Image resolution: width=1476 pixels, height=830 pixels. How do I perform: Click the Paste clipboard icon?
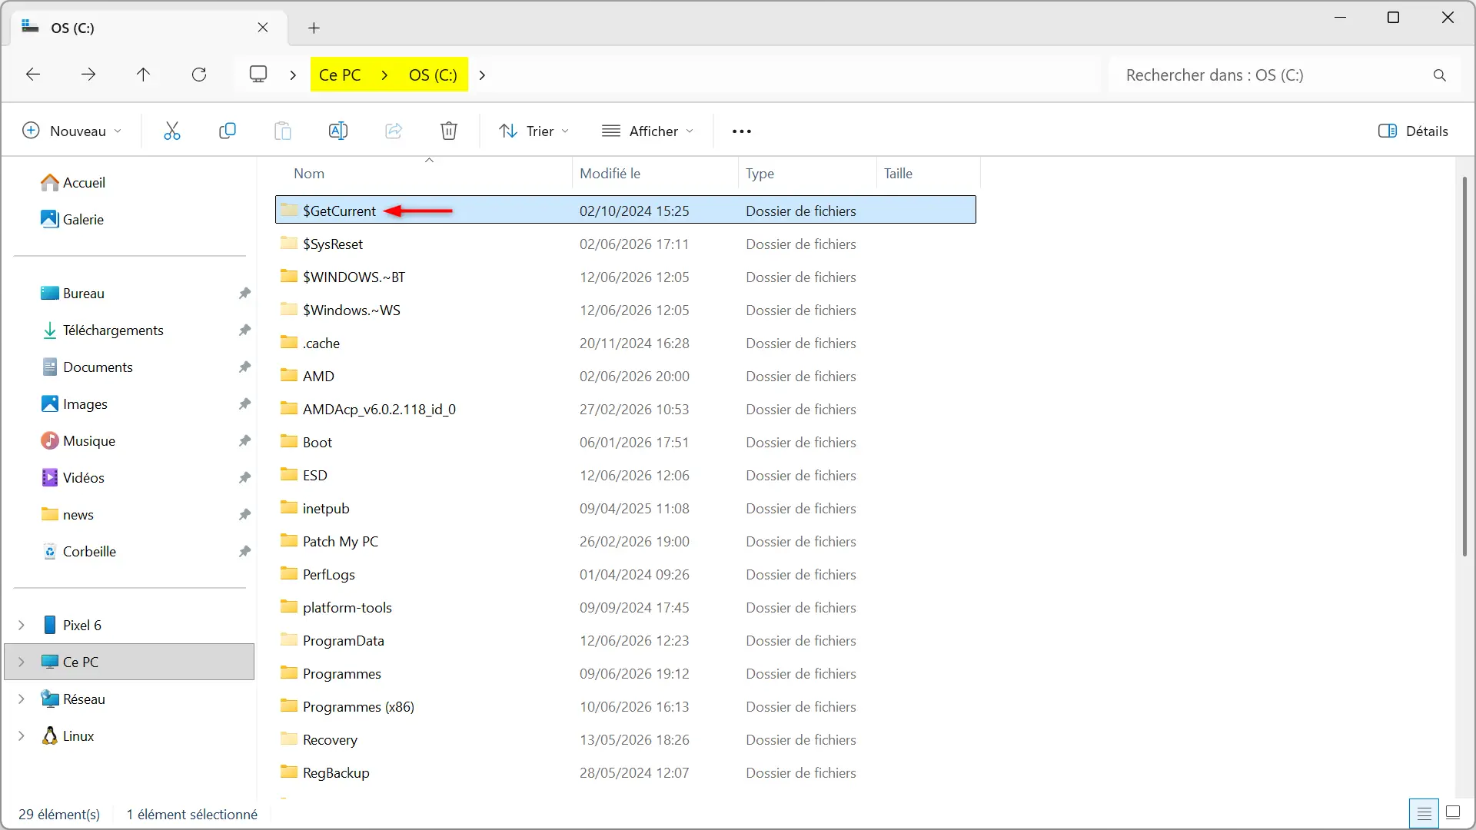(x=283, y=131)
